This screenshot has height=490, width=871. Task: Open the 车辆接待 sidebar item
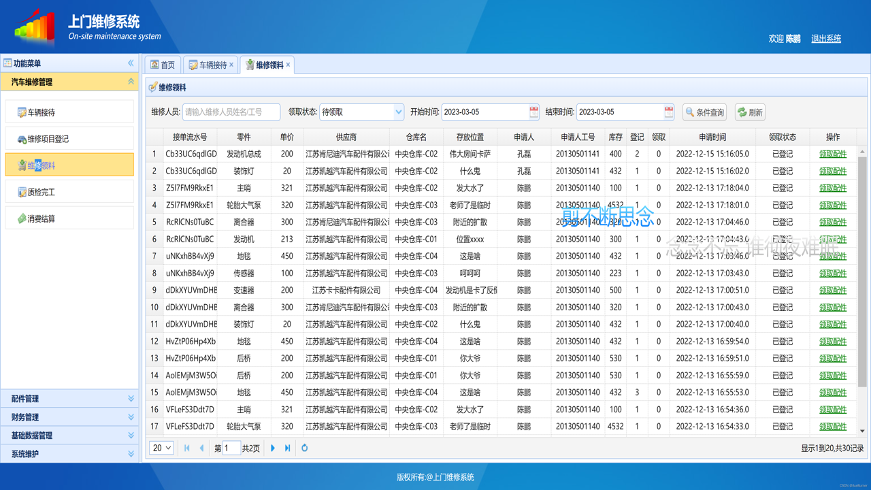click(x=69, y=112)
